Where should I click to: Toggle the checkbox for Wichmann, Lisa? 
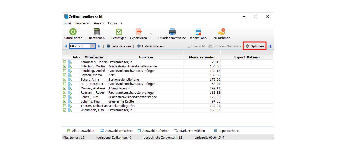[65, 110]
